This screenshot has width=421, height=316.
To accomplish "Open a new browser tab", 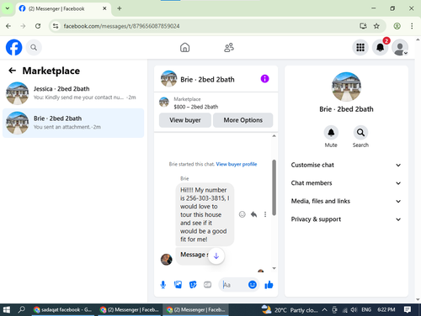I will click(x=120, y=8).
